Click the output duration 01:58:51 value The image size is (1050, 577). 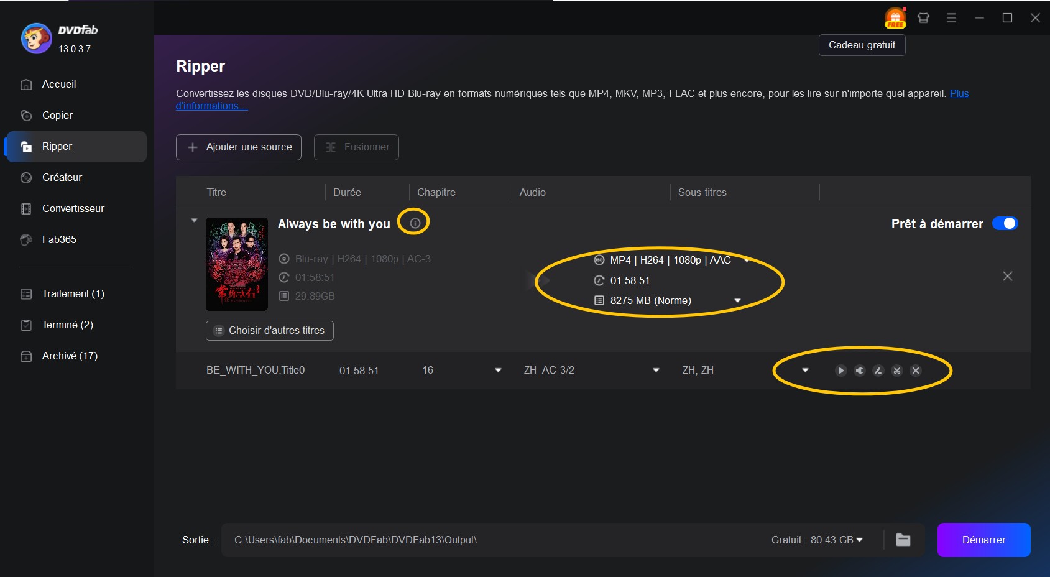tap(630, 281)
